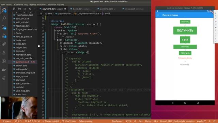
Task: Open the Docker whale icon view
Action: click(x=4, y=70)
